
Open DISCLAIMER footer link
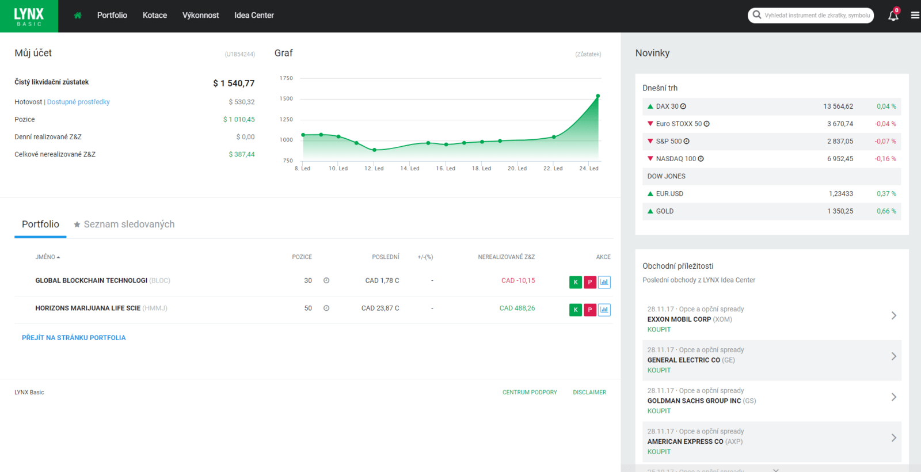click(589, 393)
